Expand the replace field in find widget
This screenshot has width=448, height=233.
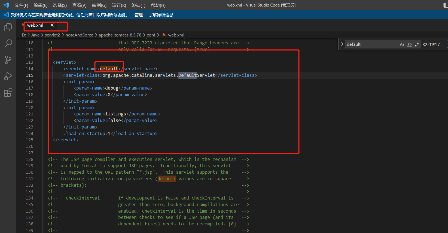pyautogui.click(x=342, y=44)
